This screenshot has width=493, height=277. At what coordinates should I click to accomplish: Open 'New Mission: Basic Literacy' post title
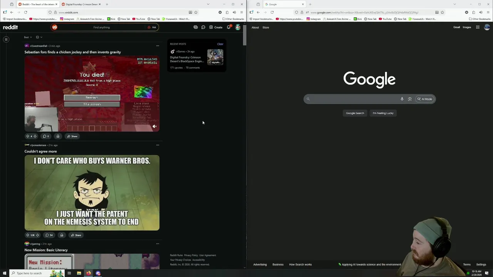pyautogui.click(x=46, y=250)
